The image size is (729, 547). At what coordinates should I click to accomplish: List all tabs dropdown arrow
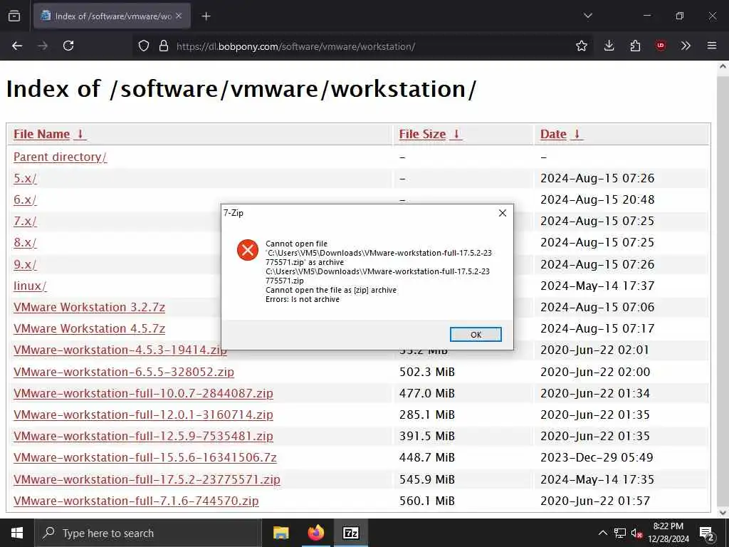click(587, 16)
